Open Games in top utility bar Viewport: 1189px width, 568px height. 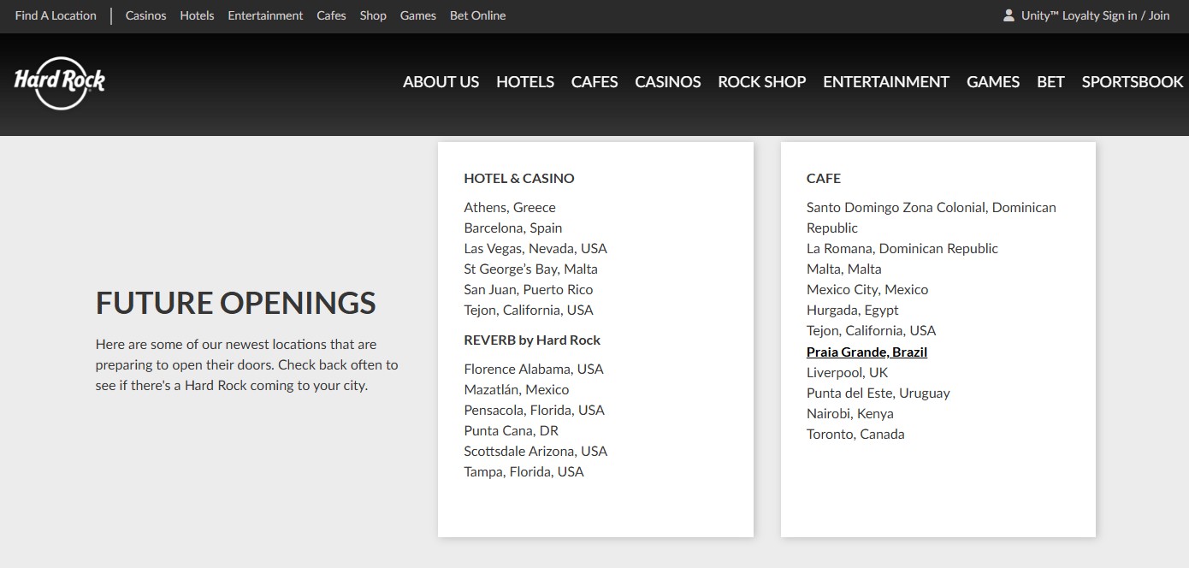coord(418,15)
